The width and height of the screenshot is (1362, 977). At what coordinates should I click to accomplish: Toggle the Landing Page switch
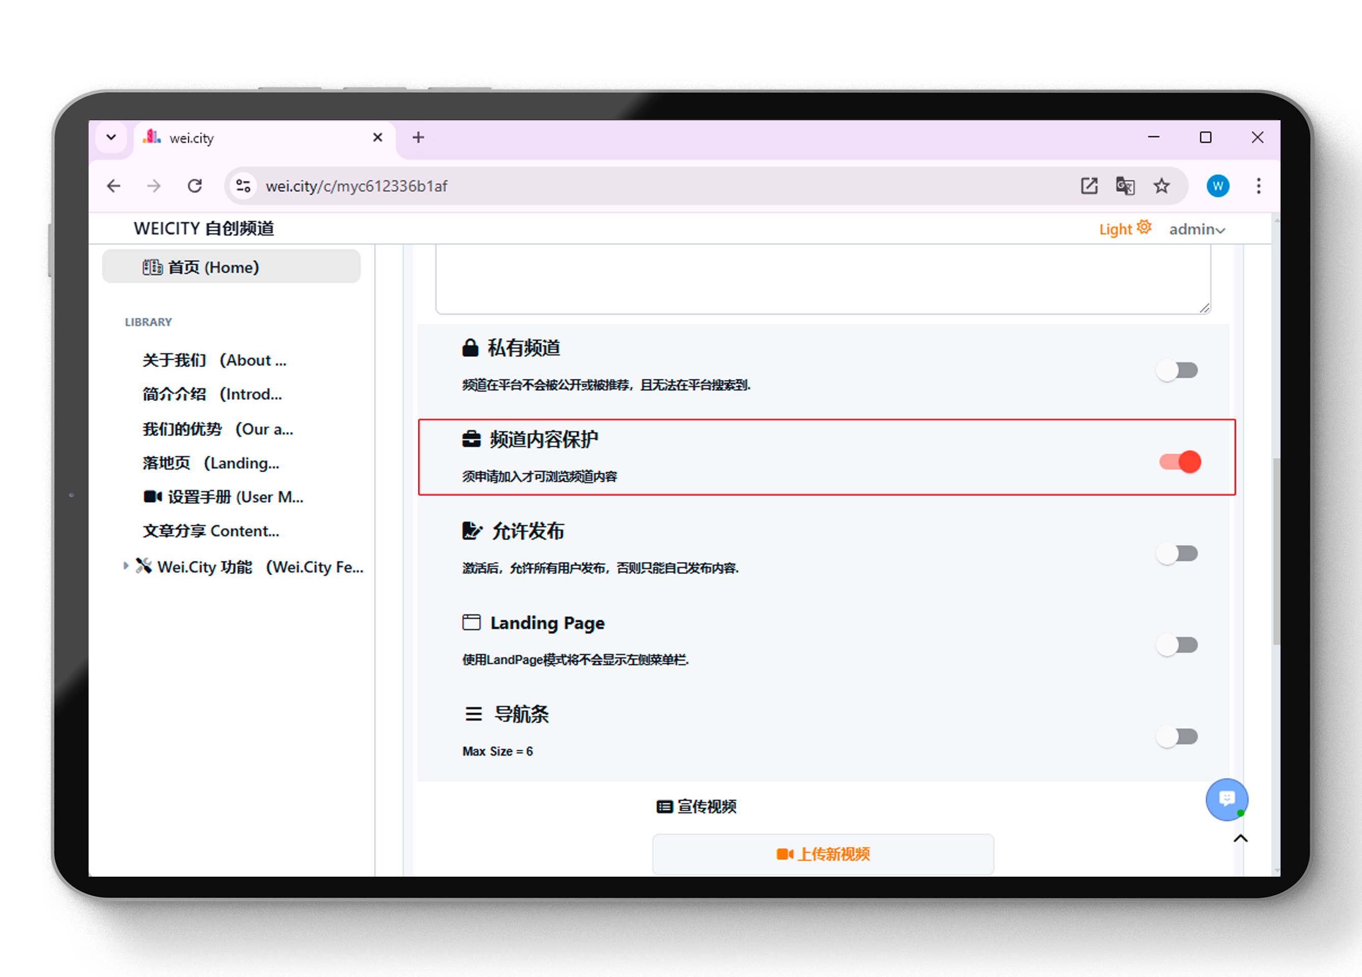[1177, 645]
